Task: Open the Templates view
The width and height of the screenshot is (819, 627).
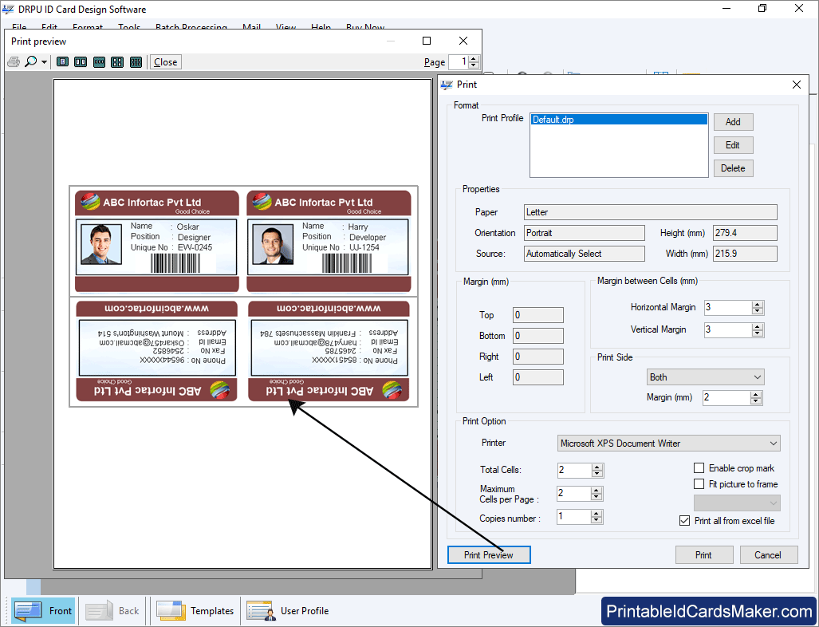Action: [x=195, y=611]
